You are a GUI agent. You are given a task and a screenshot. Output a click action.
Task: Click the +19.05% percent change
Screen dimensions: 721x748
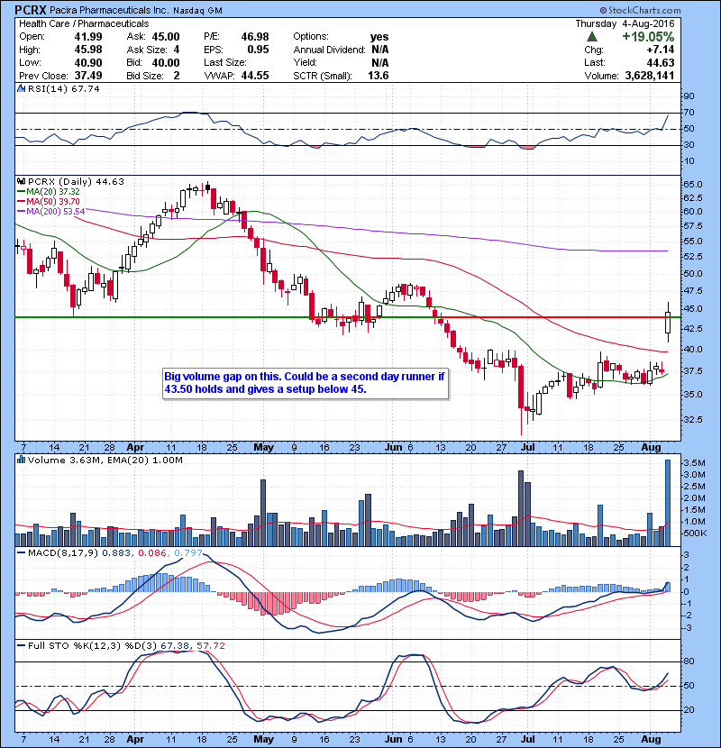(x=648, y=37)
